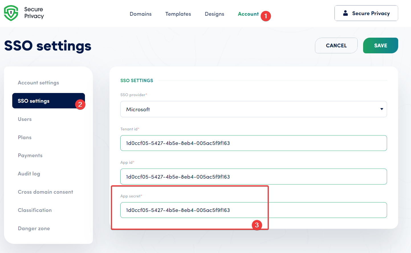Open the Domains section
This screenshot has width=411, height=253.
pos(141,14)
